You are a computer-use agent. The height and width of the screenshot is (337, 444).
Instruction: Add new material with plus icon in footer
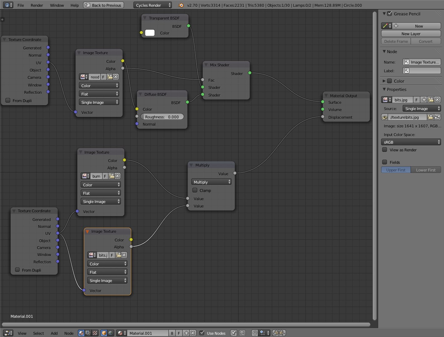tap(186, 333)
